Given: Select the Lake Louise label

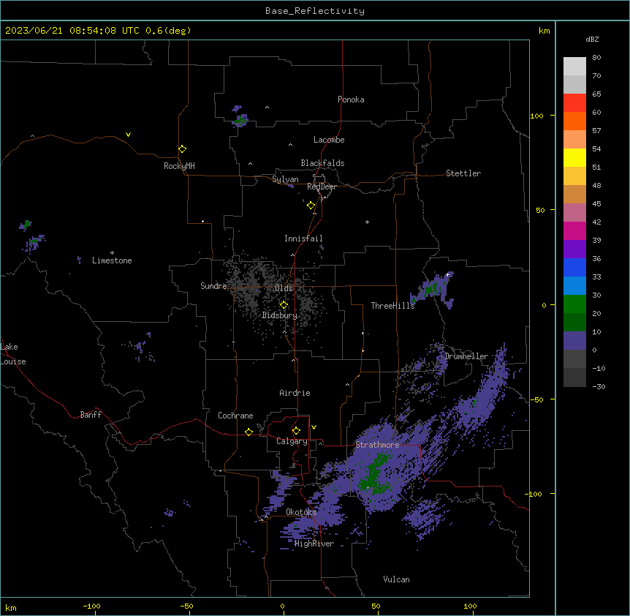Looking at the screenshot, I should tap(13, 354).
